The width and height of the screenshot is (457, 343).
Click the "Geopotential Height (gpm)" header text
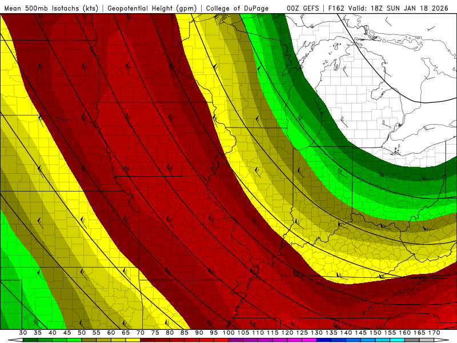[x=152, y=8]
